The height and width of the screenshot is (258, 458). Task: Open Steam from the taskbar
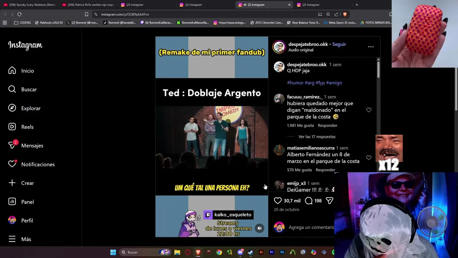click(x=250, y=252)
